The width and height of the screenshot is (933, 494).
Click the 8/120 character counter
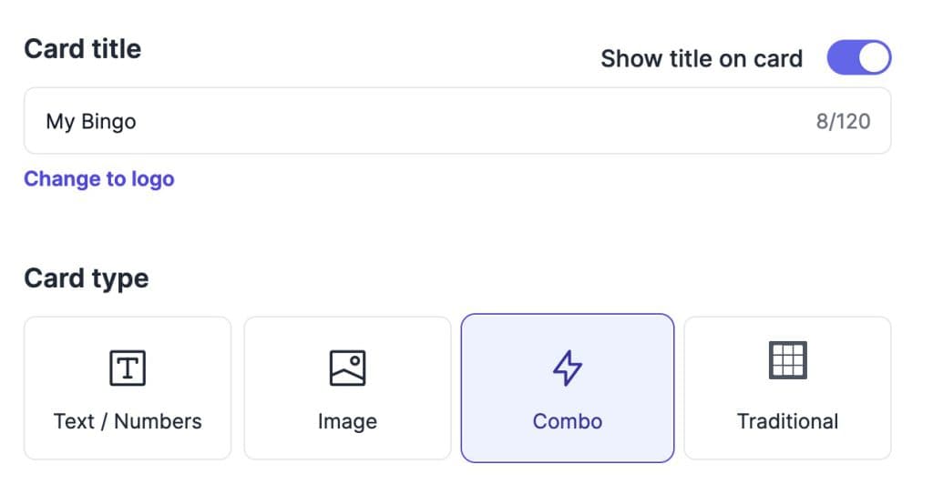pos(843,121)
